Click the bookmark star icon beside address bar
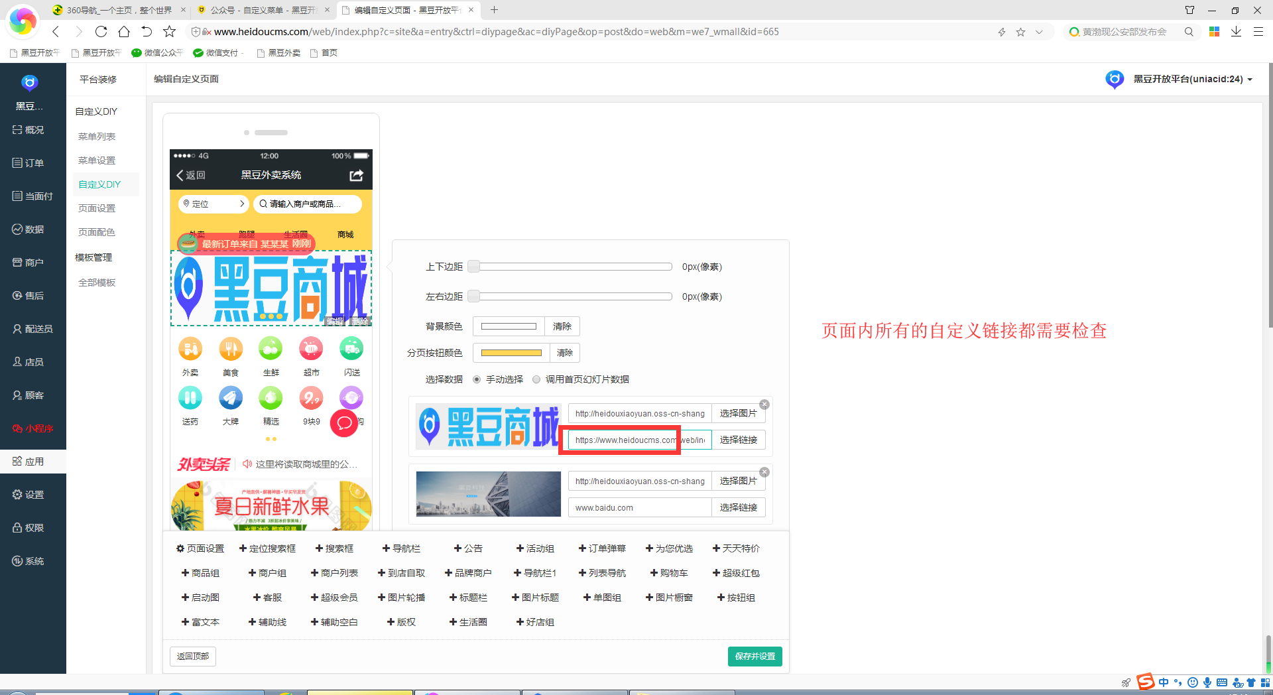 pyautogui.click(x=169, y=31)
